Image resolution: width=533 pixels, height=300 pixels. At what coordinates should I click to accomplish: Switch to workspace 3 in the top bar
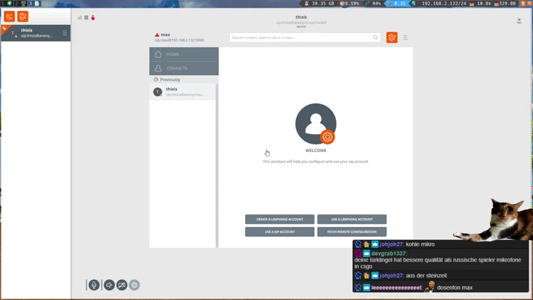coord(34,3)
